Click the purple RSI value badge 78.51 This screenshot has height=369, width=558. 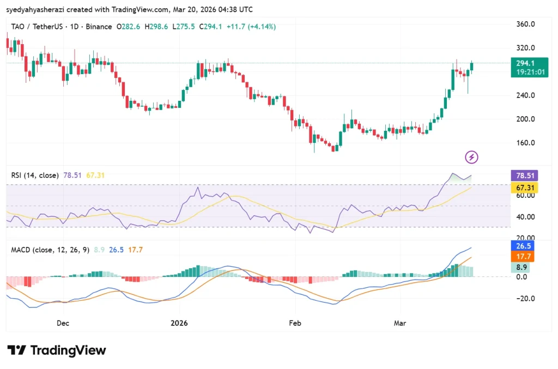pyautogui.click(x=523, y=176)
